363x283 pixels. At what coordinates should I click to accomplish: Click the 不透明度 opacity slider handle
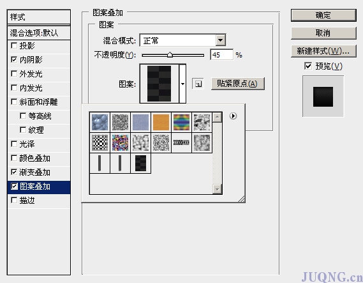[170, 55]
